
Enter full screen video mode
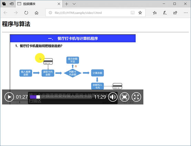[x=136, y=97]
